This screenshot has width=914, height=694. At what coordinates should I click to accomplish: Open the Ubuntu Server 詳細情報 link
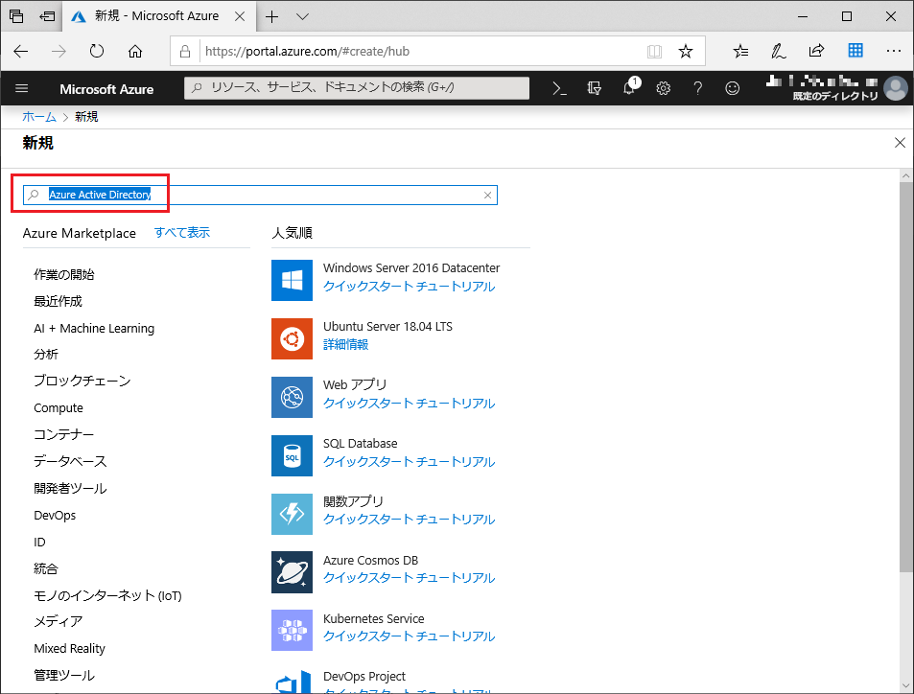pyautogui.click(x=345, y=345)
